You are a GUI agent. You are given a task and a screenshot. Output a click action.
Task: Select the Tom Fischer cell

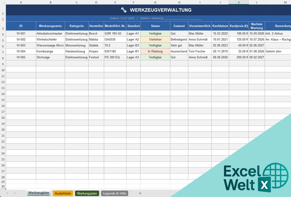tap(200, 52)
